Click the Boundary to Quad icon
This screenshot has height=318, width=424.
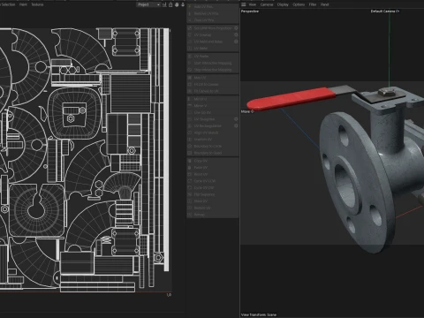[x=190, y=153]
